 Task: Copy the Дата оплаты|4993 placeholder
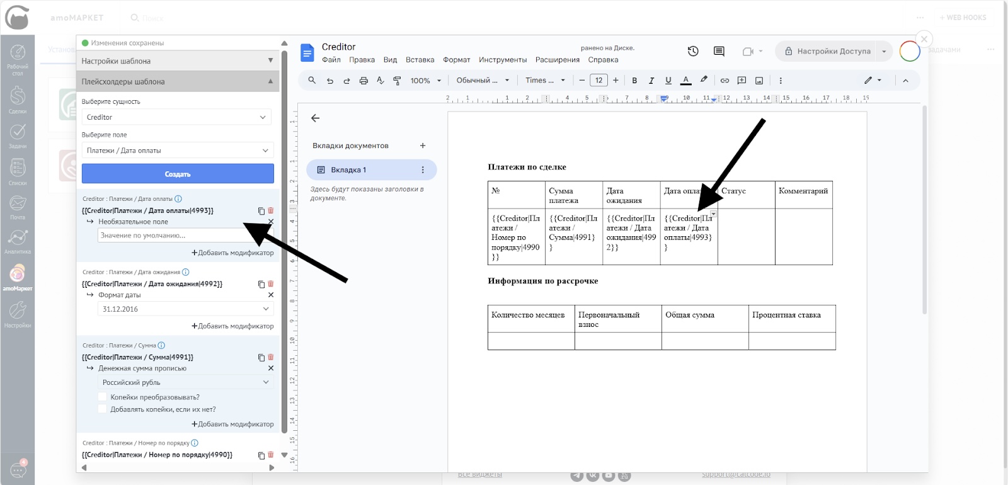(x=261, y=211)
